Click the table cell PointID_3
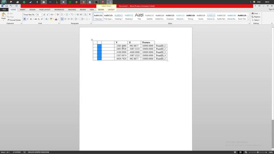The height and width of the screenshot is (154, 274). 161,52
